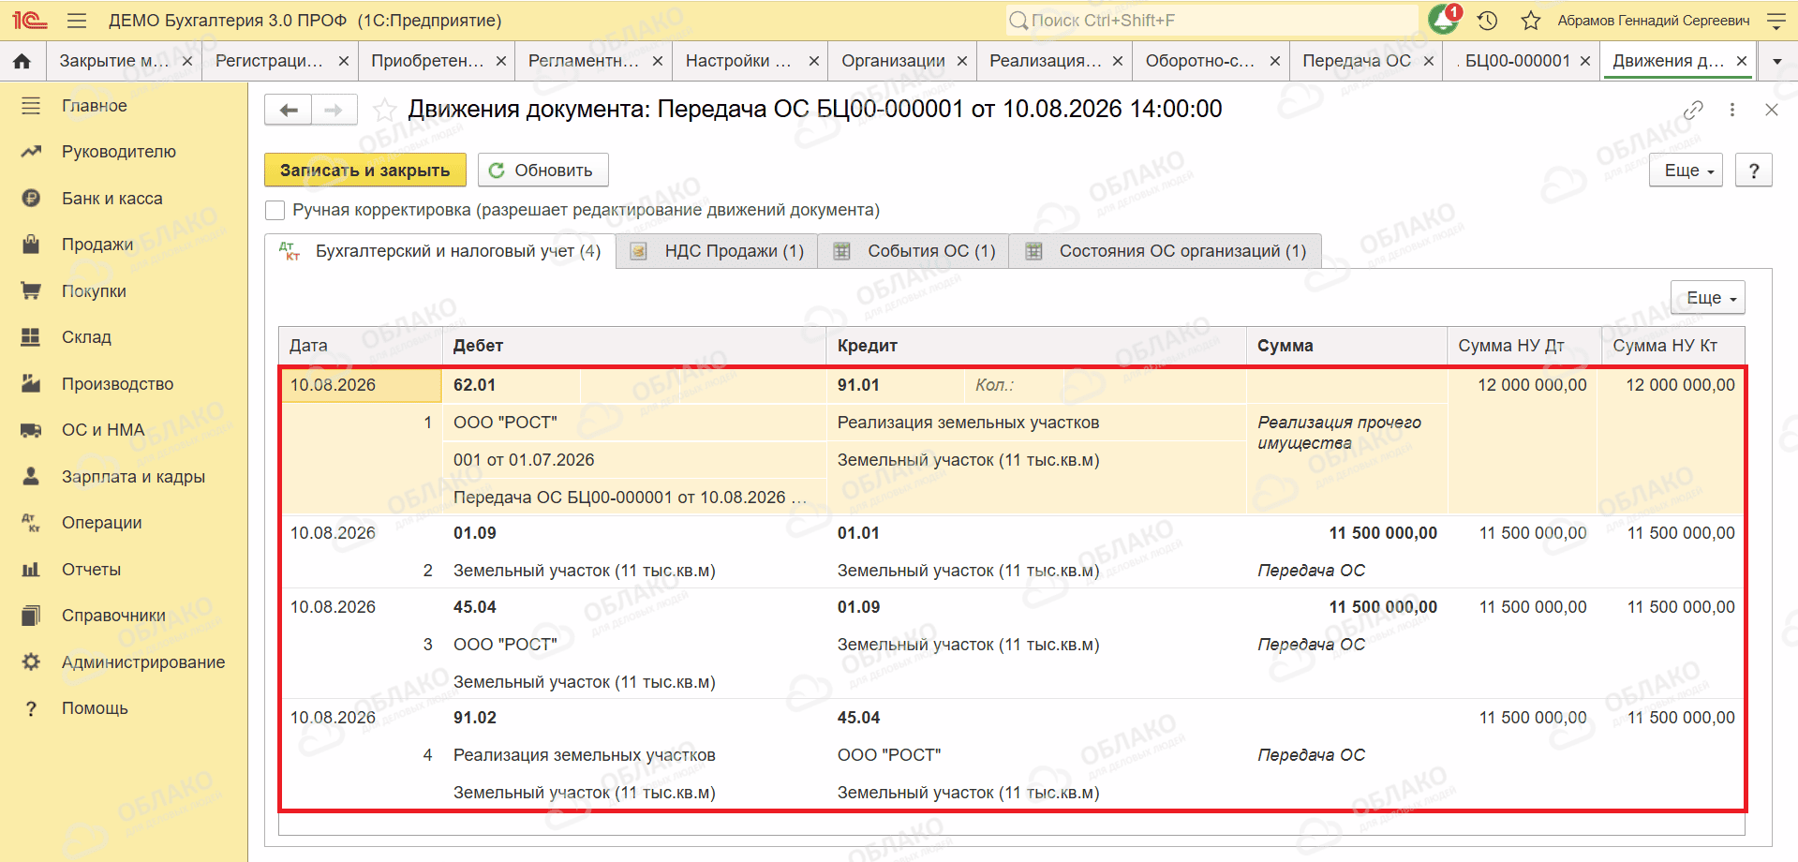Copy link to this document icon
Screen dimensions: 1798x862
[1693, 110]
